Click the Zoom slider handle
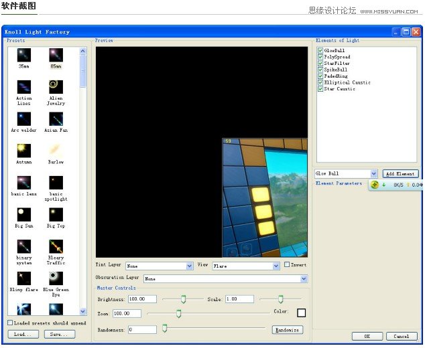The image size is (425, 348). 178,314
